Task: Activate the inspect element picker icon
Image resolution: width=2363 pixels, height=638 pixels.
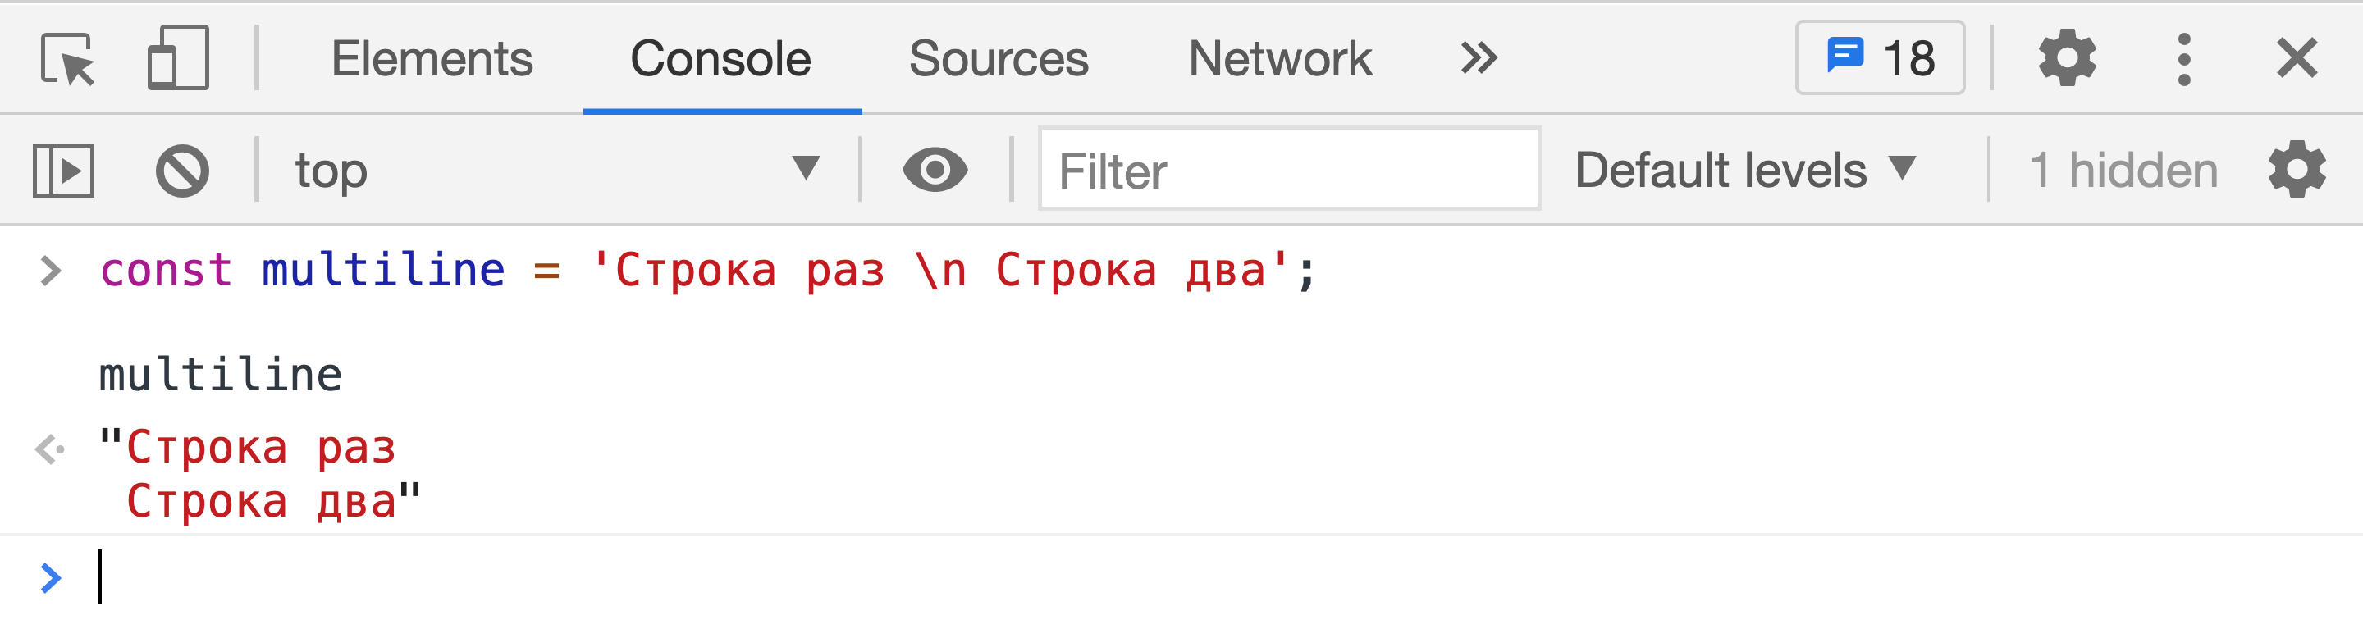Action: point(68,59)
